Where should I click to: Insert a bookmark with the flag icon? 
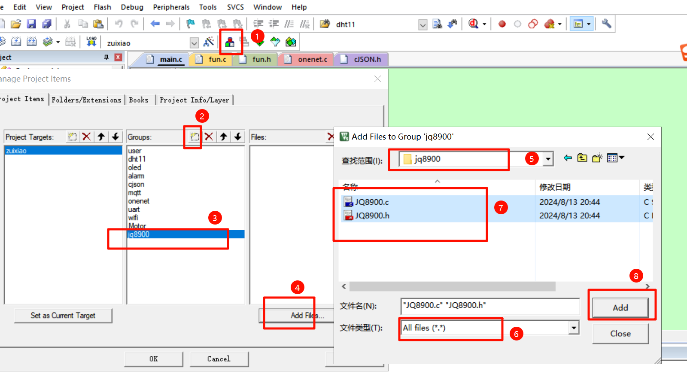(191, 24)
